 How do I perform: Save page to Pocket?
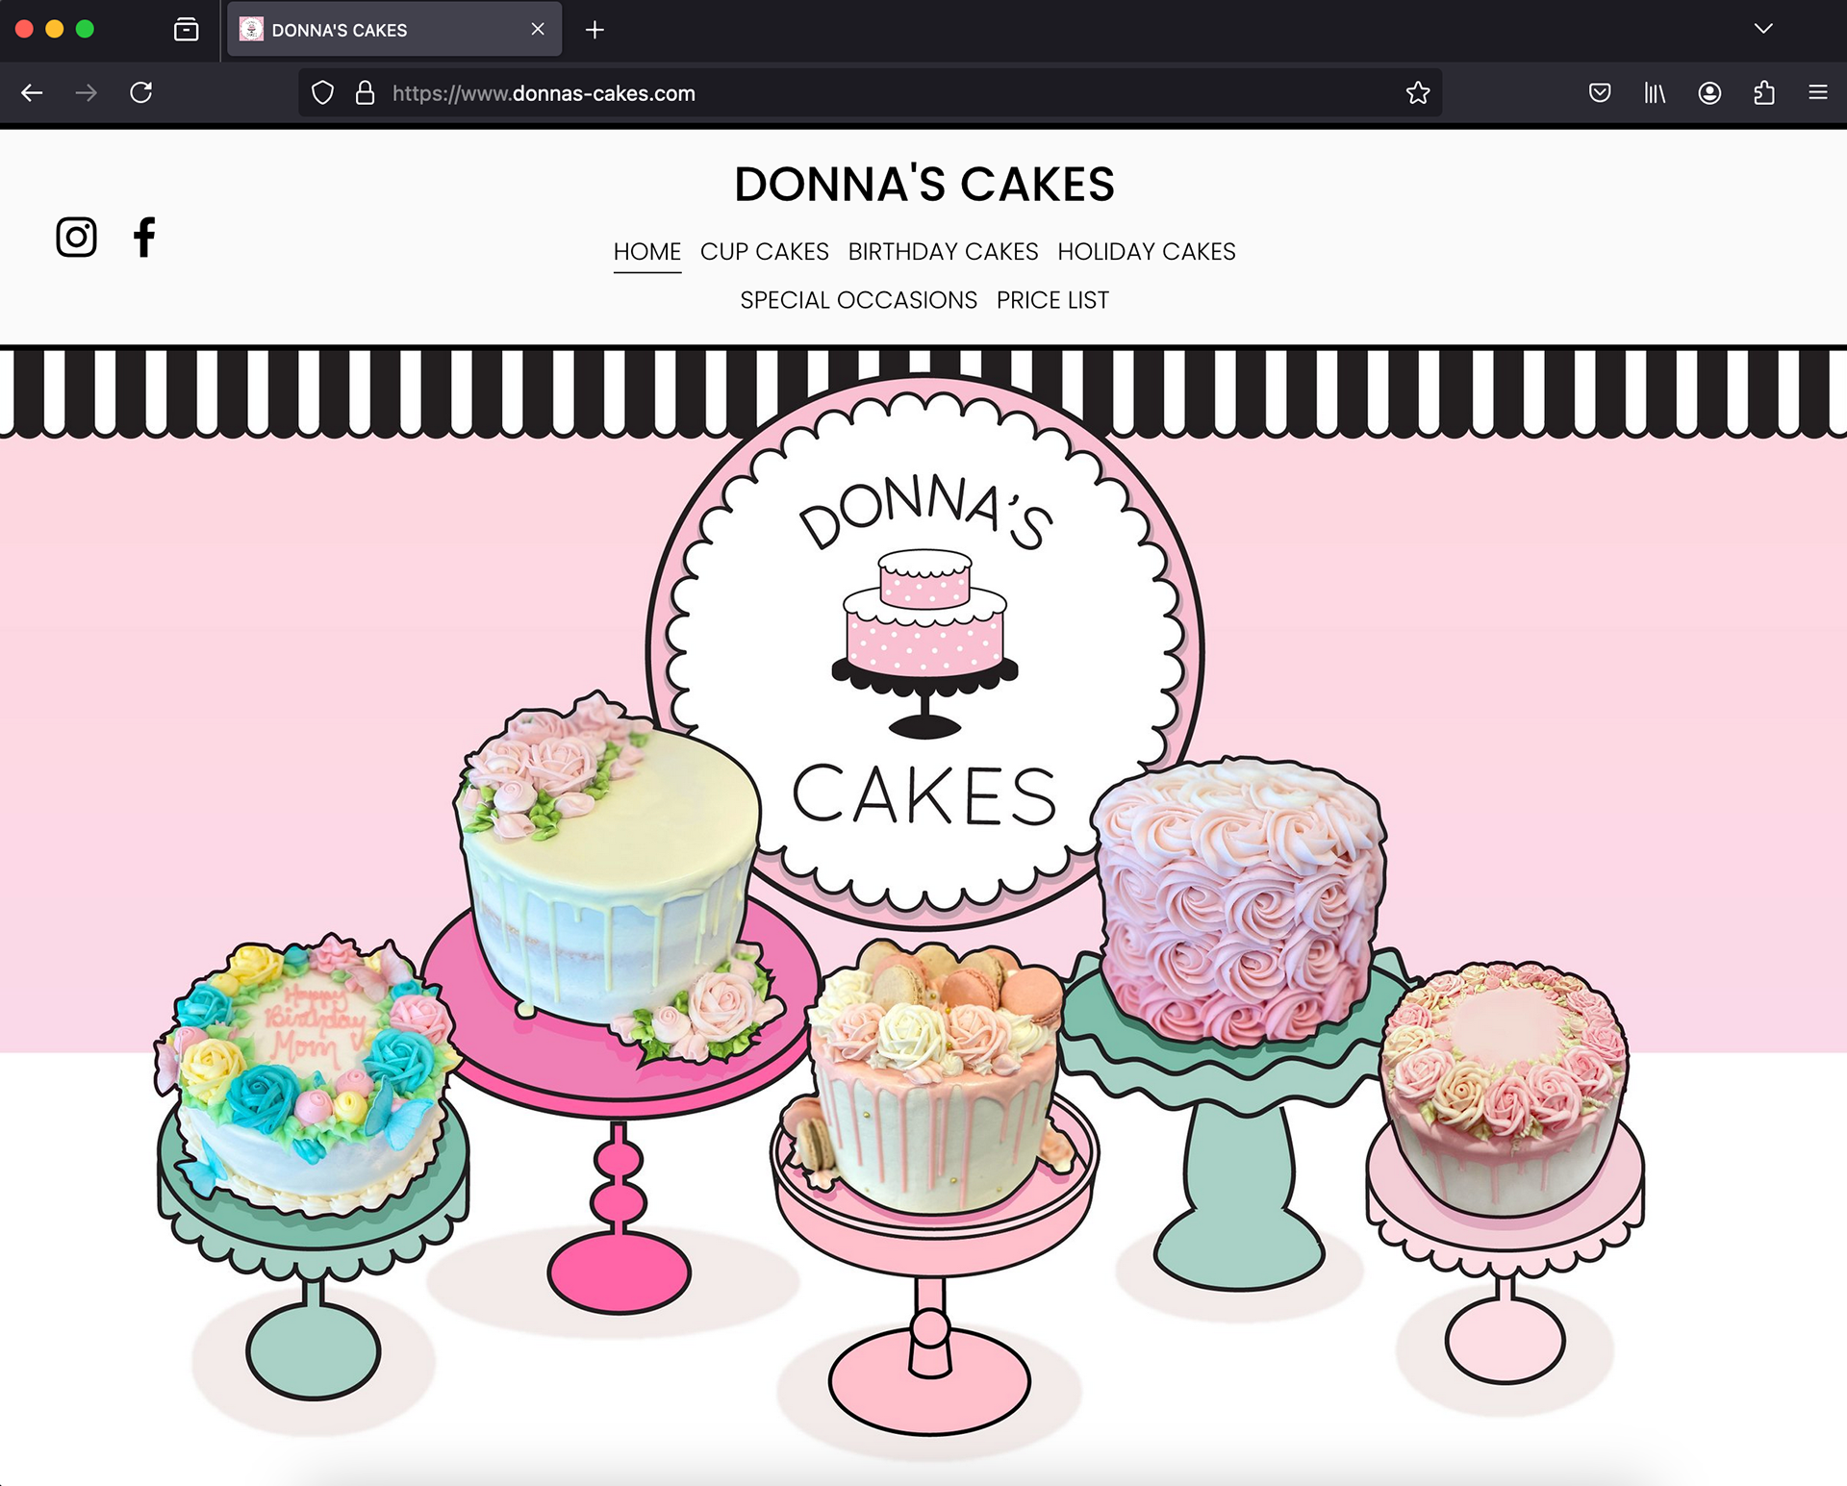[x=1599, y=93]
